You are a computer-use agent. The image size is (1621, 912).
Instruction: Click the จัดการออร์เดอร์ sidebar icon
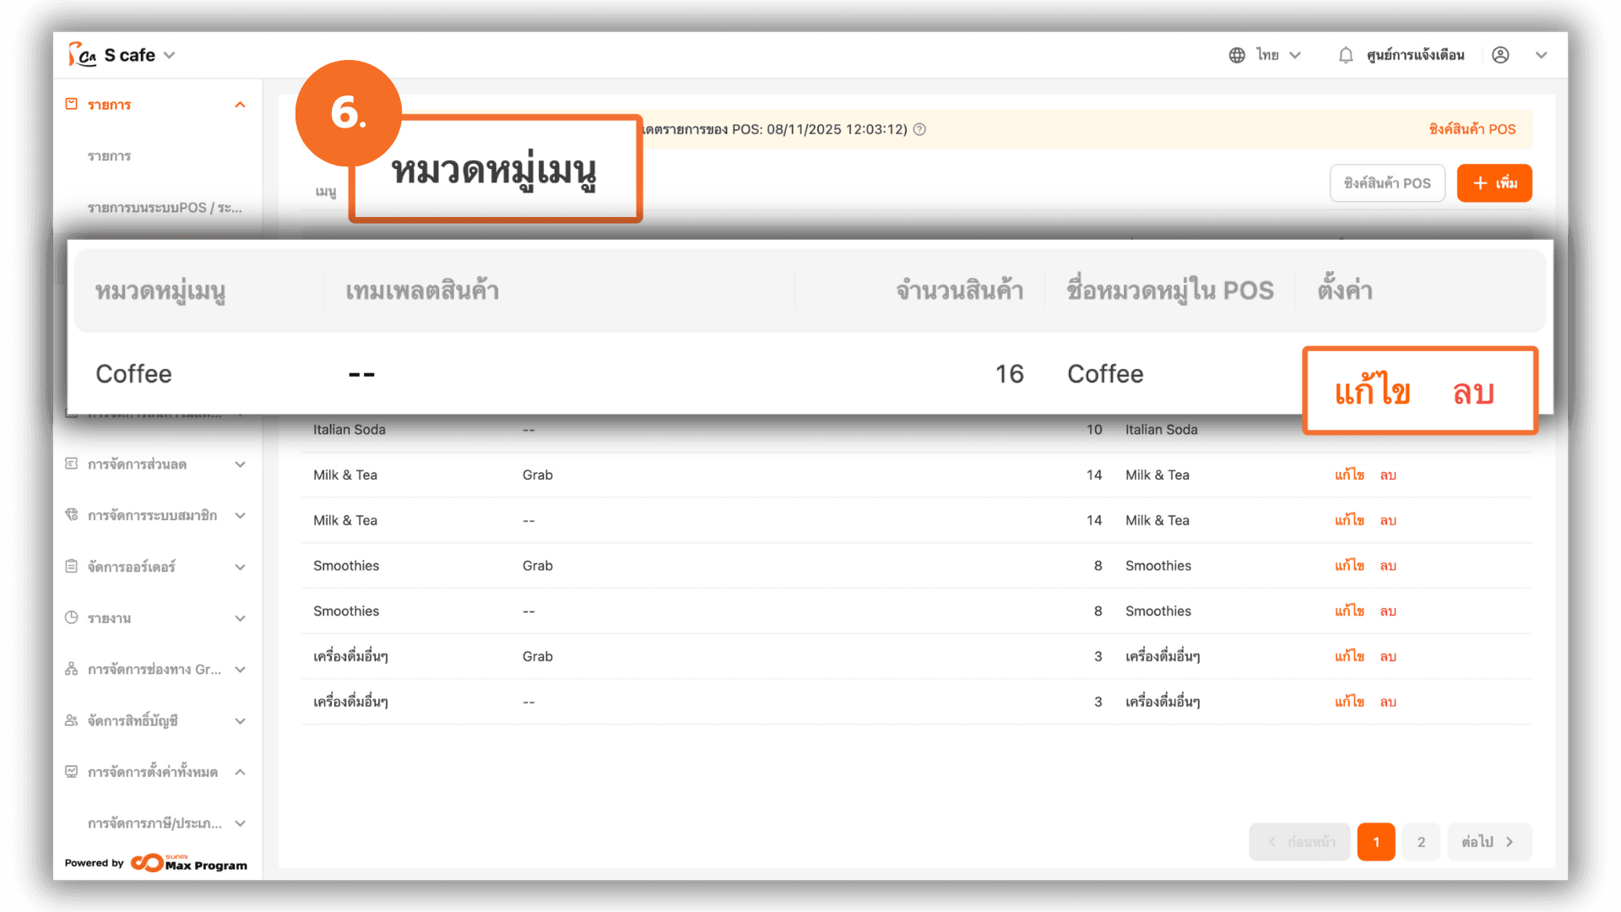(x=72, y=566)
